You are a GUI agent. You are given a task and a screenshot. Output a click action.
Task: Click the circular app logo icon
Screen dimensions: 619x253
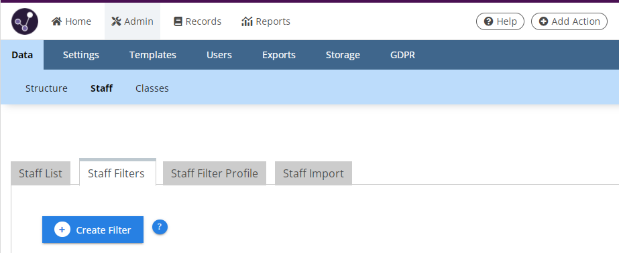click(x=25, y=21)
